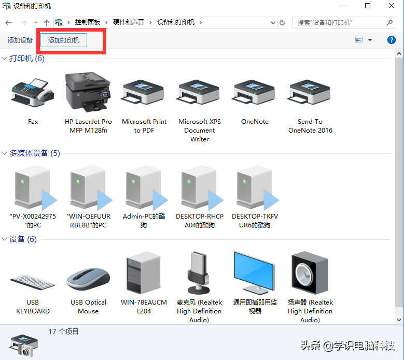Click the vertical scrollbar thumb

point(399,182)
